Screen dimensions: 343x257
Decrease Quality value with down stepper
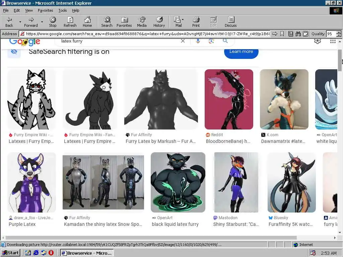(339, 35)
